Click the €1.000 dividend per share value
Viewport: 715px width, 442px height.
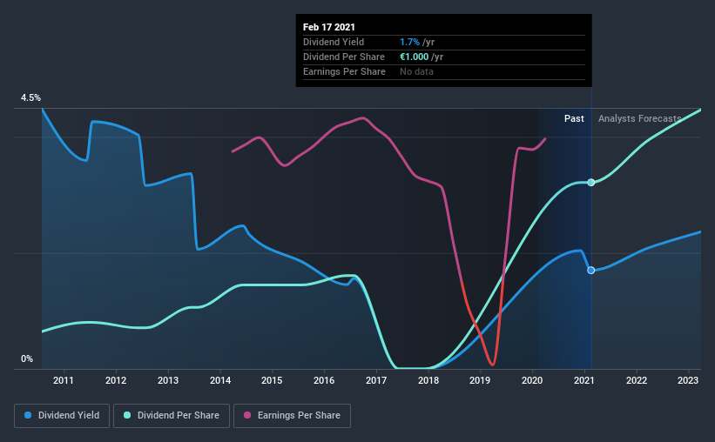point(414,57)
